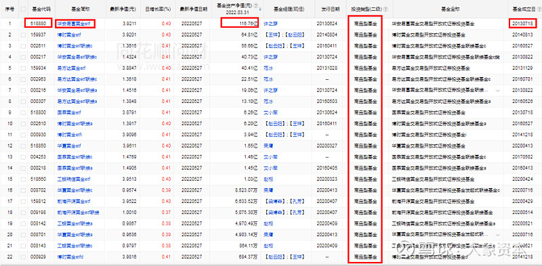Click the 最新净值(元) column header
The width and height of the screenshot is (542, 266).
(x=123, y=9)
